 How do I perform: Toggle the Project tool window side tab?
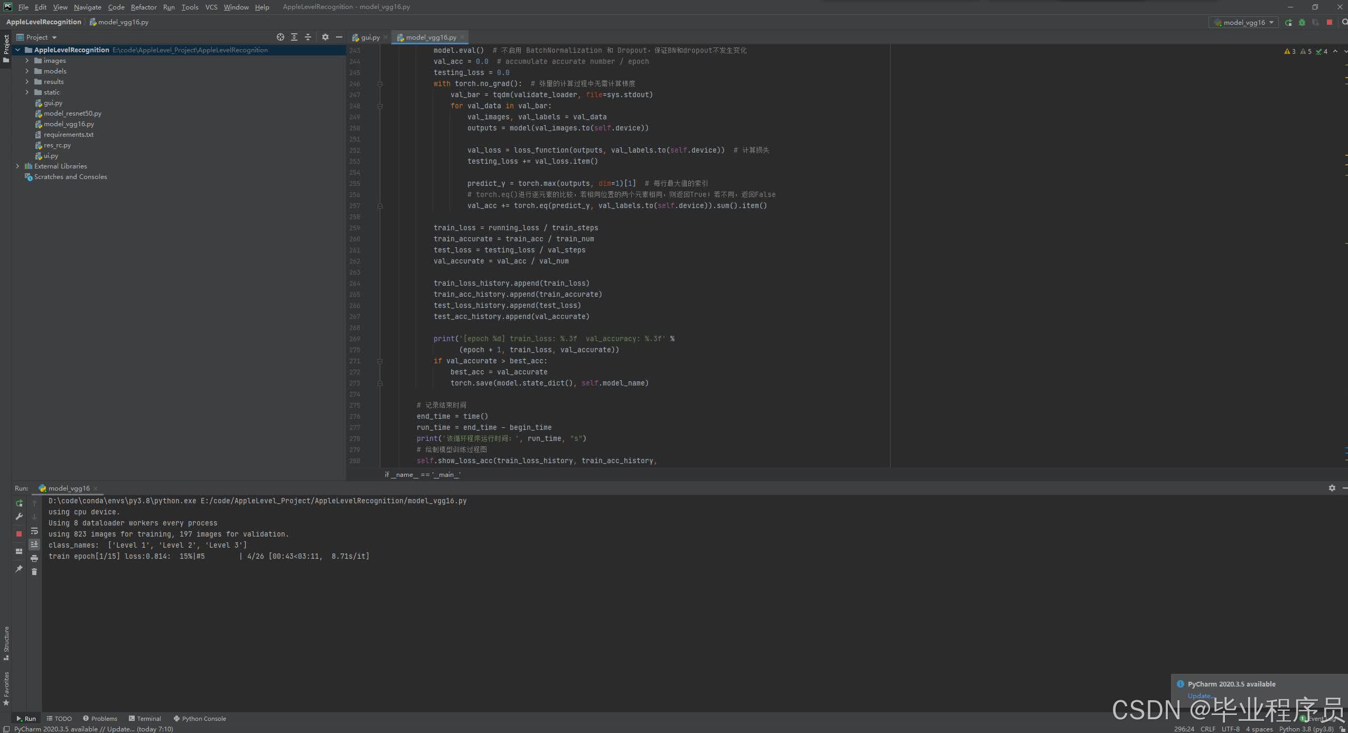6,49
